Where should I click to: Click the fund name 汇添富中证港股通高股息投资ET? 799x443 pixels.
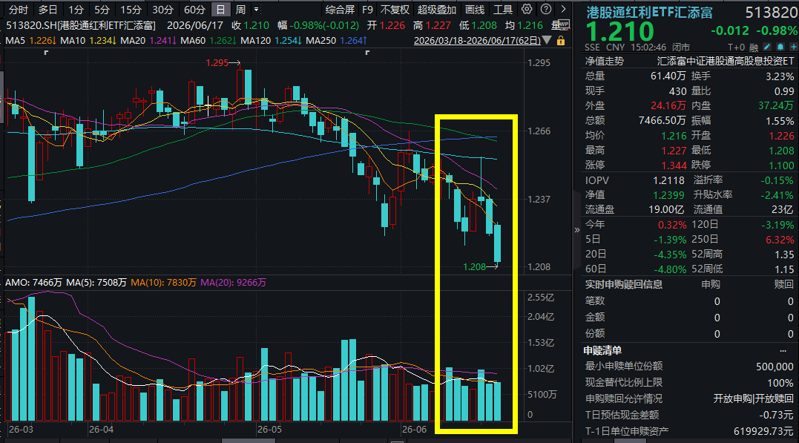725,61
